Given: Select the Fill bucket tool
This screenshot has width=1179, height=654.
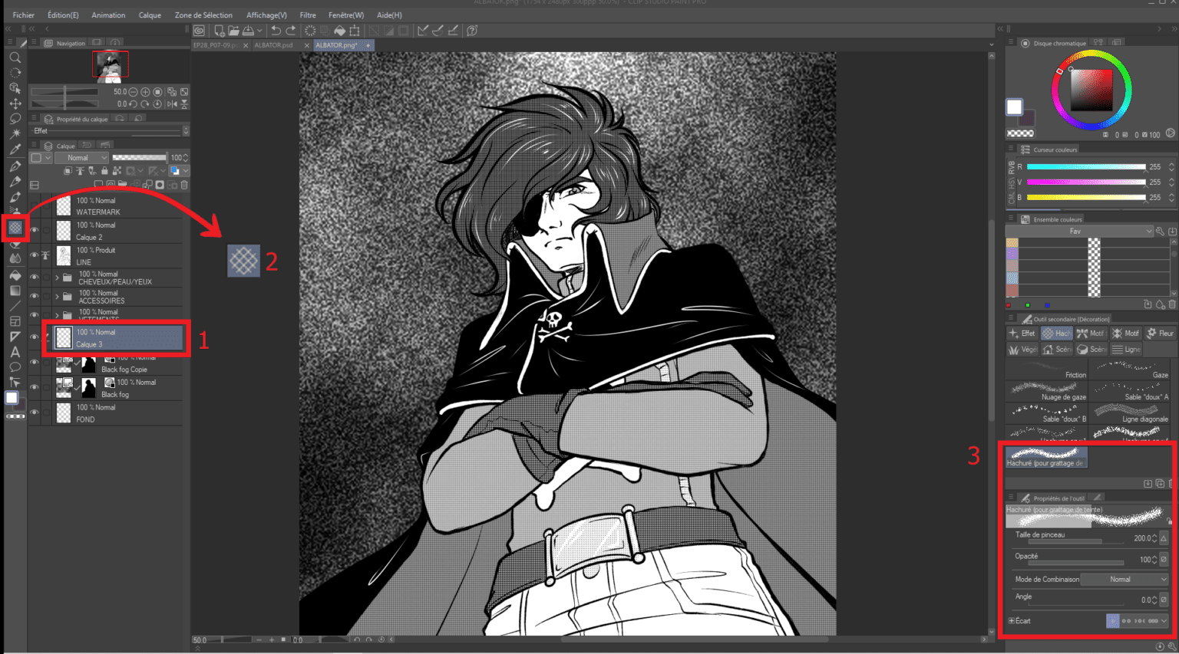Looking at the screenshot, I should [x=15, y=274].
